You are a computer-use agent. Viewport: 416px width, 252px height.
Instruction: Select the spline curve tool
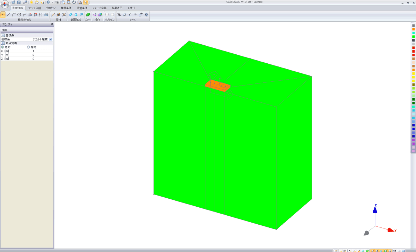pos(25,15)
